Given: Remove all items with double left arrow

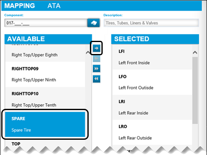Looking at the screenshot, I should pyautogui.click(x=96, y=79).
